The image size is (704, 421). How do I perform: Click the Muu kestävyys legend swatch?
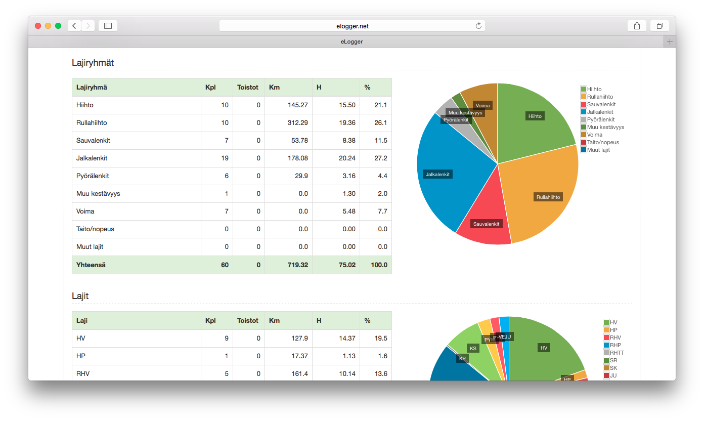click(x=584, y=127)
